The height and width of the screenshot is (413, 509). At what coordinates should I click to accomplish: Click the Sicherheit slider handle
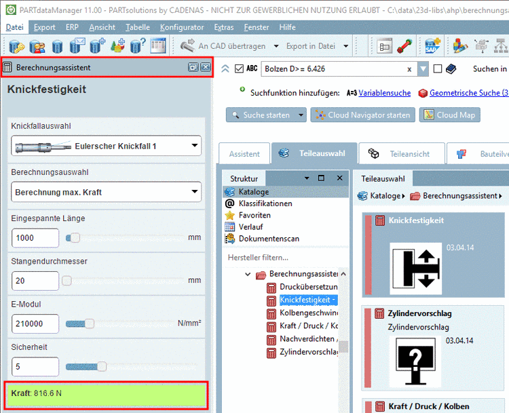click(102, 367)
